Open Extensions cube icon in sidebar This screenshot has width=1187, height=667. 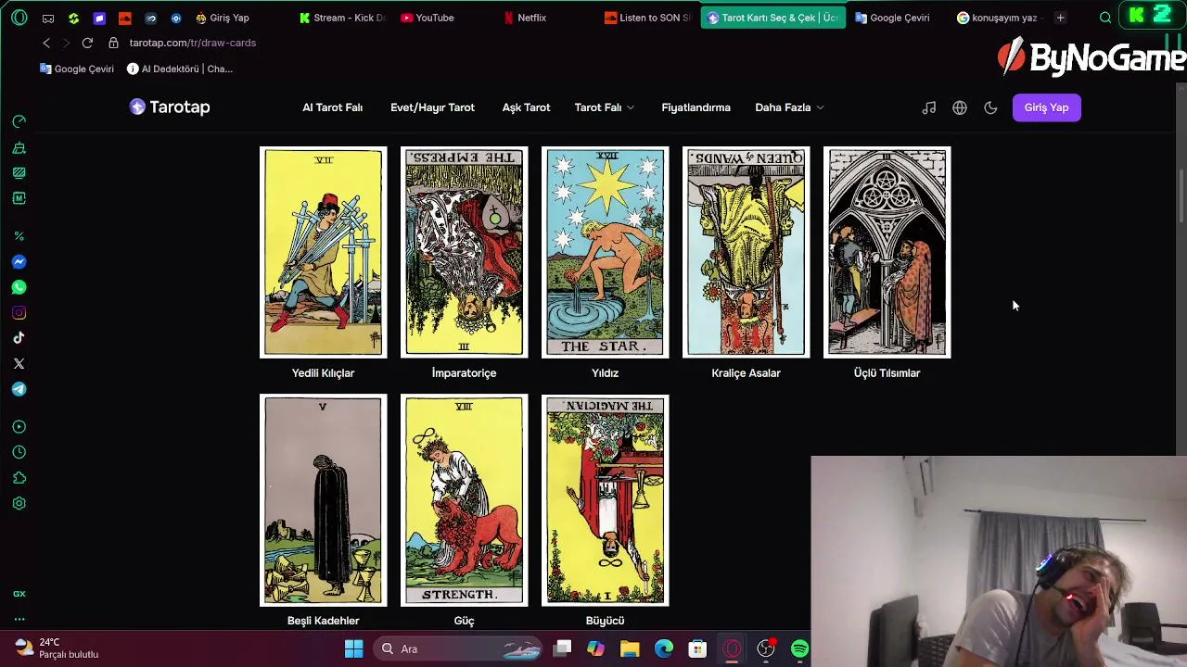pos(19,478)
